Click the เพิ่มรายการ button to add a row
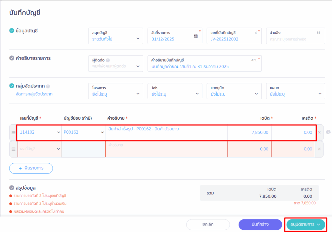Screen dimensions: 332x232 [x=31, y=168]
